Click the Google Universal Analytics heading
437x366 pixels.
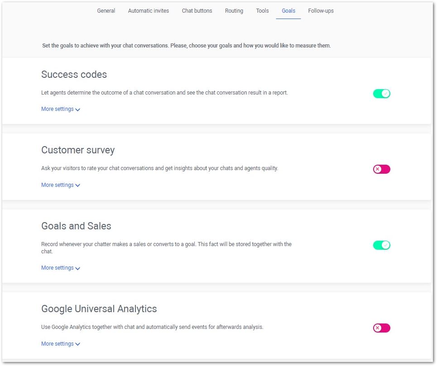pyautogui.click(x=99, y=309)
